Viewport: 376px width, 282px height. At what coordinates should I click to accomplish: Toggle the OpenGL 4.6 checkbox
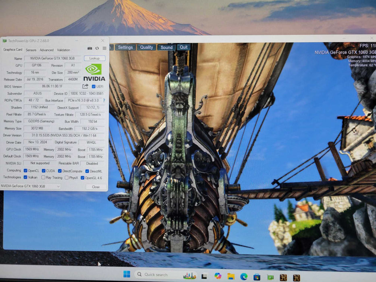pyautogui.click(x=83, y=178)
